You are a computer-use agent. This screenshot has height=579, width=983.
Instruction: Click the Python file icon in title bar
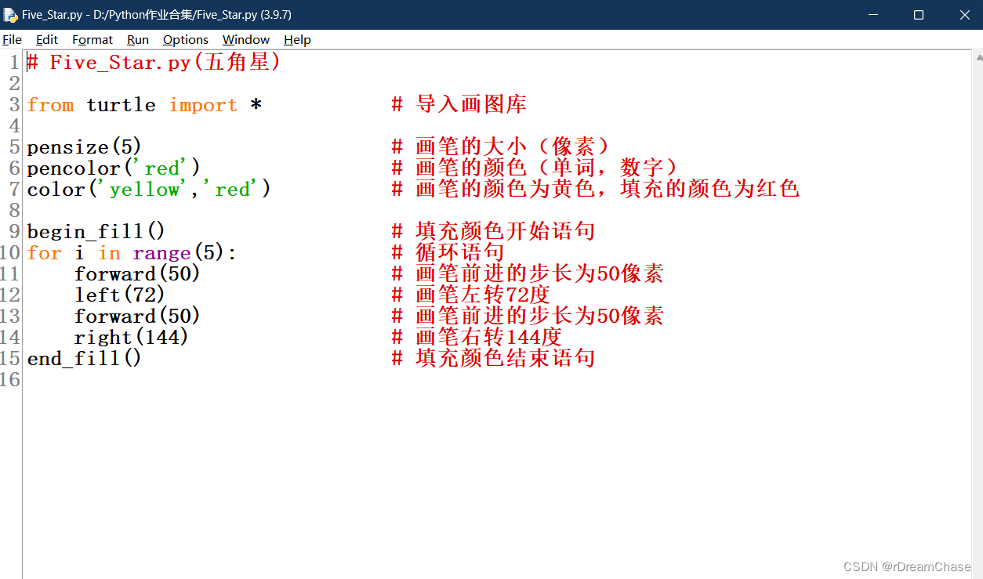[x=10, y=15]
